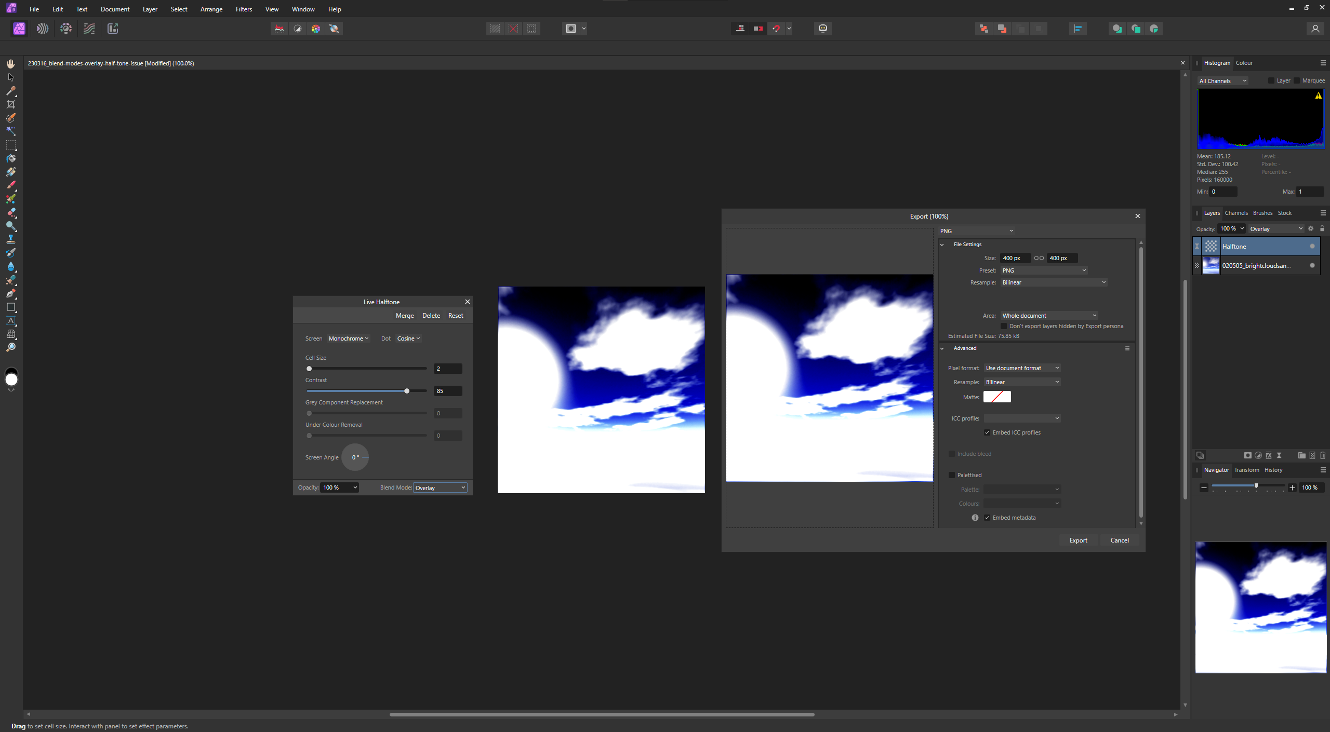Select the View hand tool

click(11, 64)
